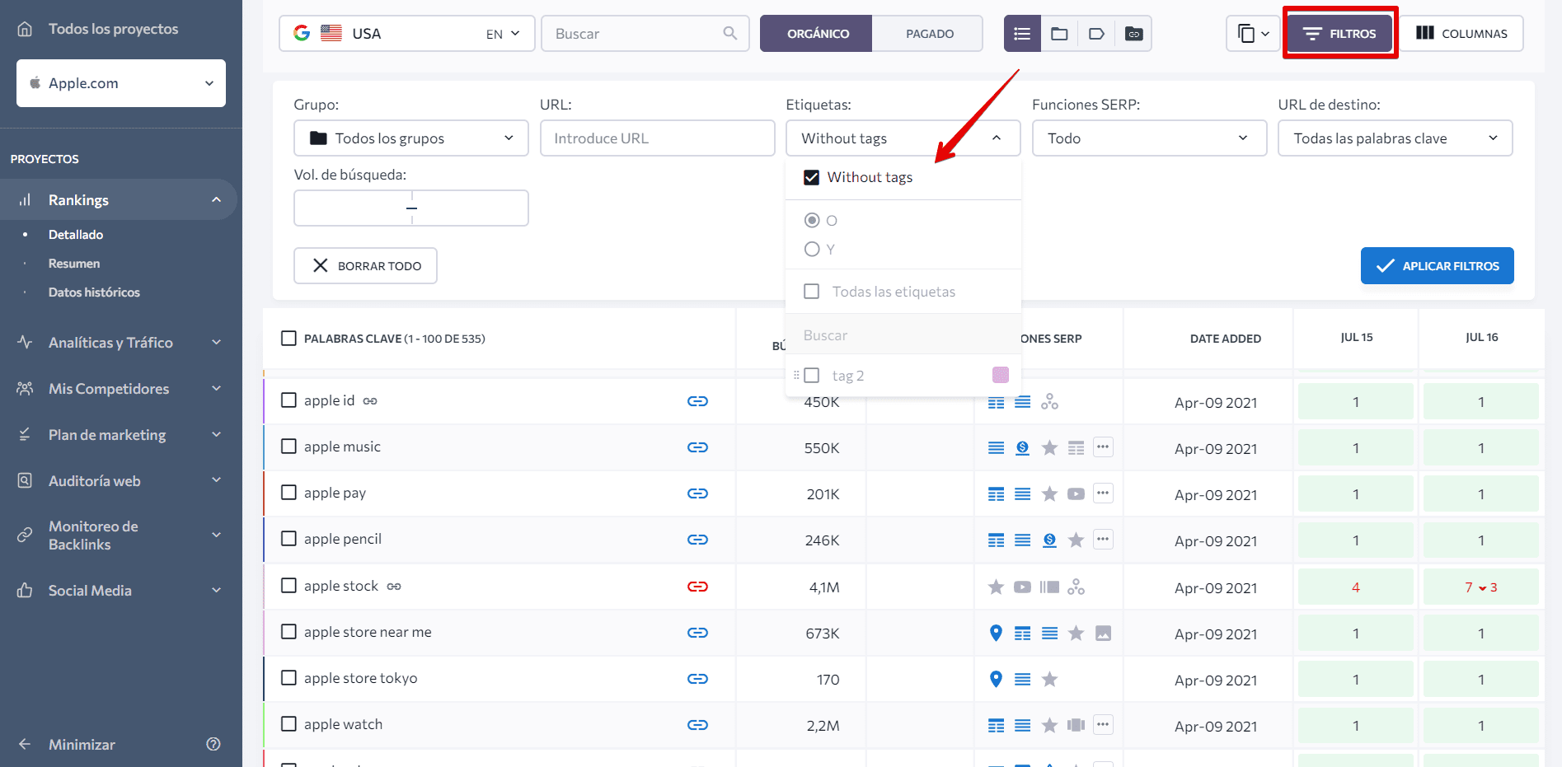1562x767 pixels.
Task: Open the list view toolbar icon
Action: pos(1022,34)
